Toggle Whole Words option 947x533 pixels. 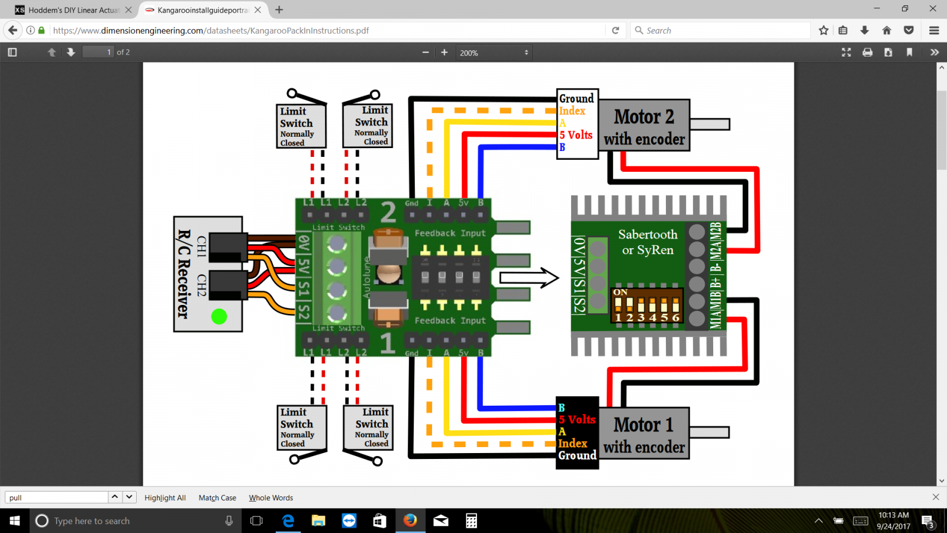pos(271,498)
